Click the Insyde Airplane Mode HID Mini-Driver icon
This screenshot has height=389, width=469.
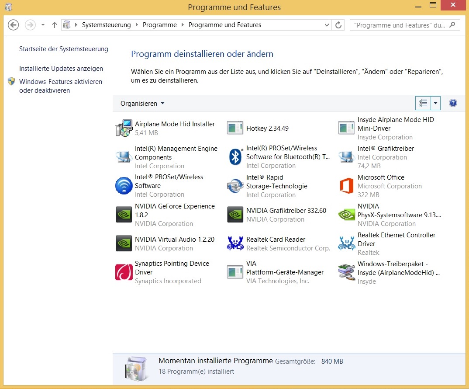[346, 128]
